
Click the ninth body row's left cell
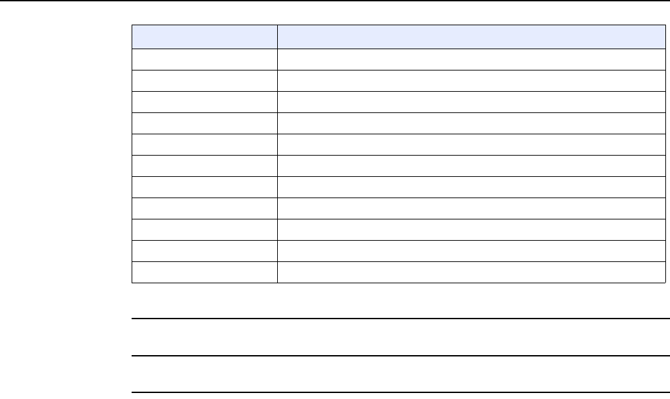tap(205, 229)
